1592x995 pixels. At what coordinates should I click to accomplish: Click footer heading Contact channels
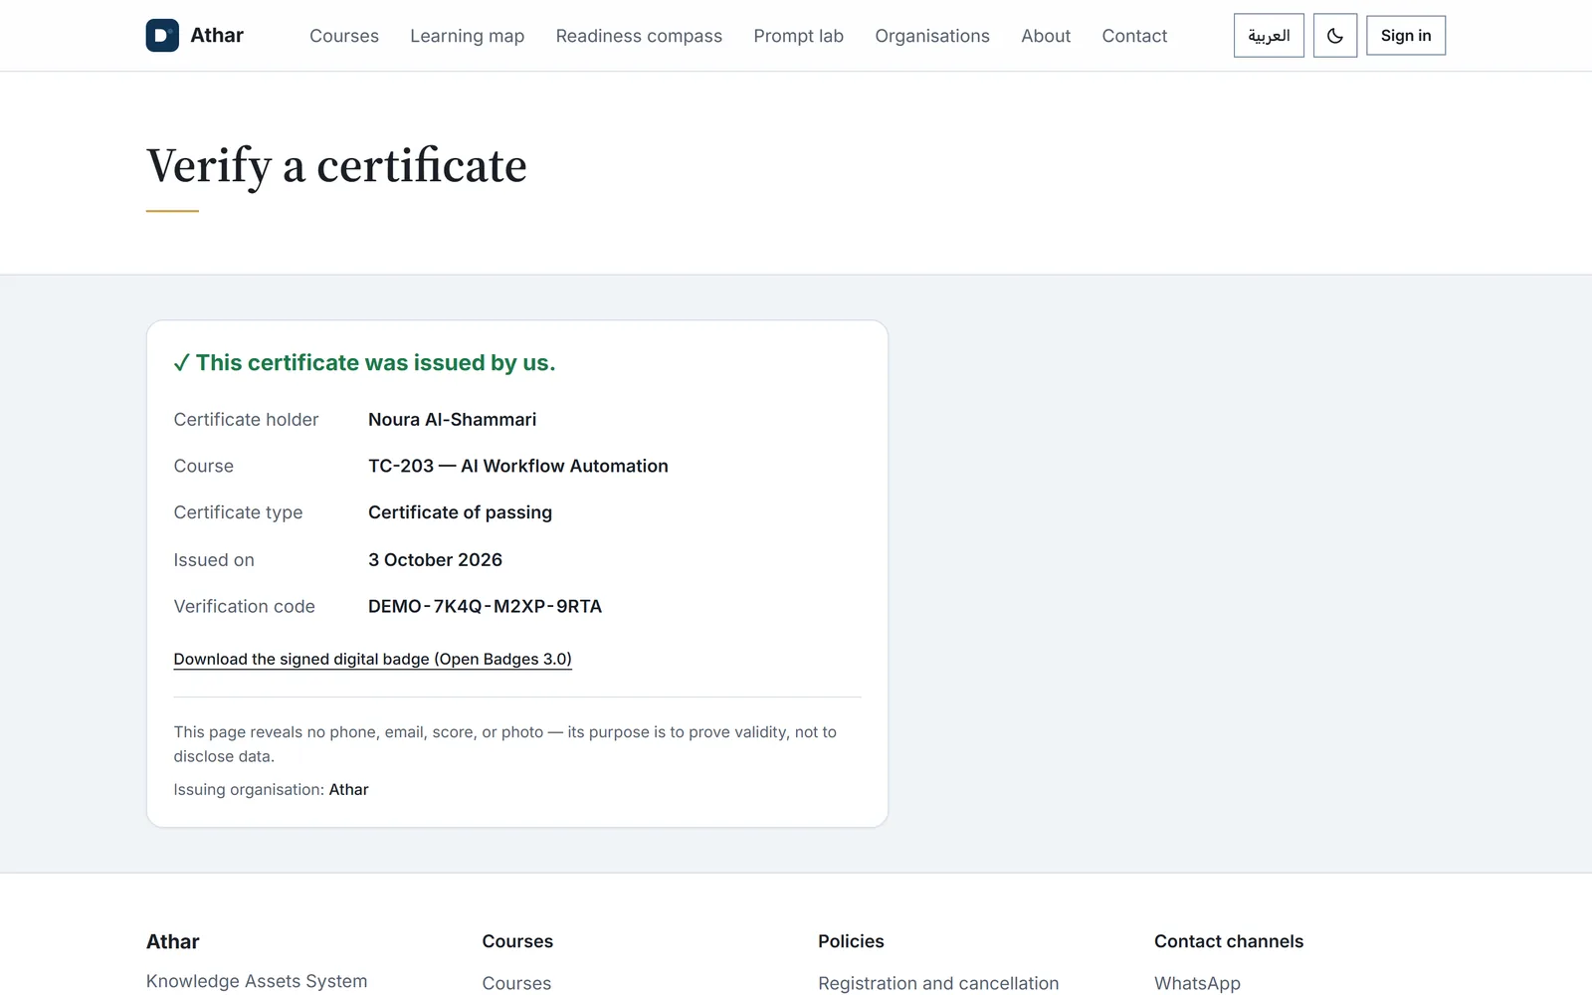(1229, 941)
